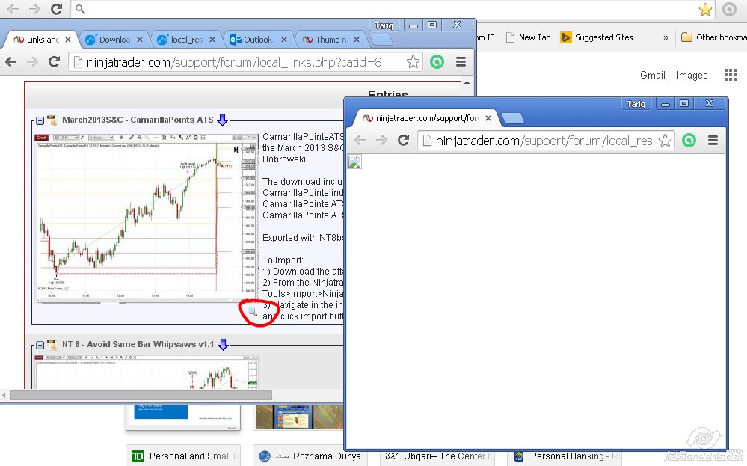
Task: Go forward in the left ninjatrader window
Action: [32, 61]
